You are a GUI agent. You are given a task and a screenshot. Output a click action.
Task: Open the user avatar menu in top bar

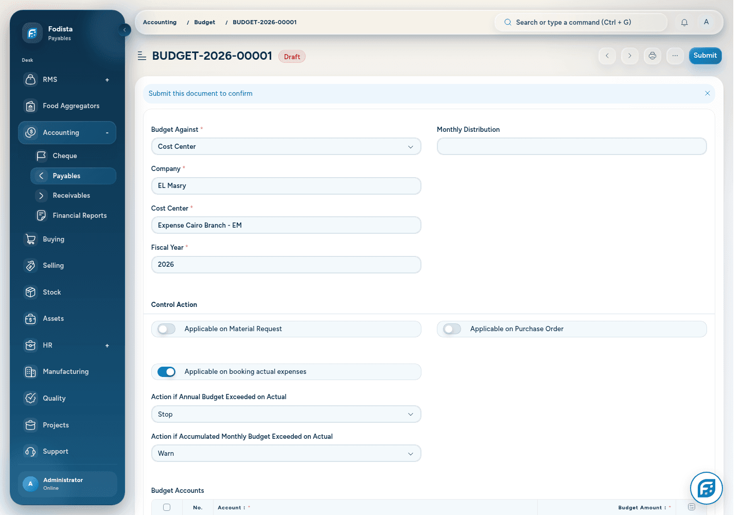pyautogui.click(x=706, y=22)
